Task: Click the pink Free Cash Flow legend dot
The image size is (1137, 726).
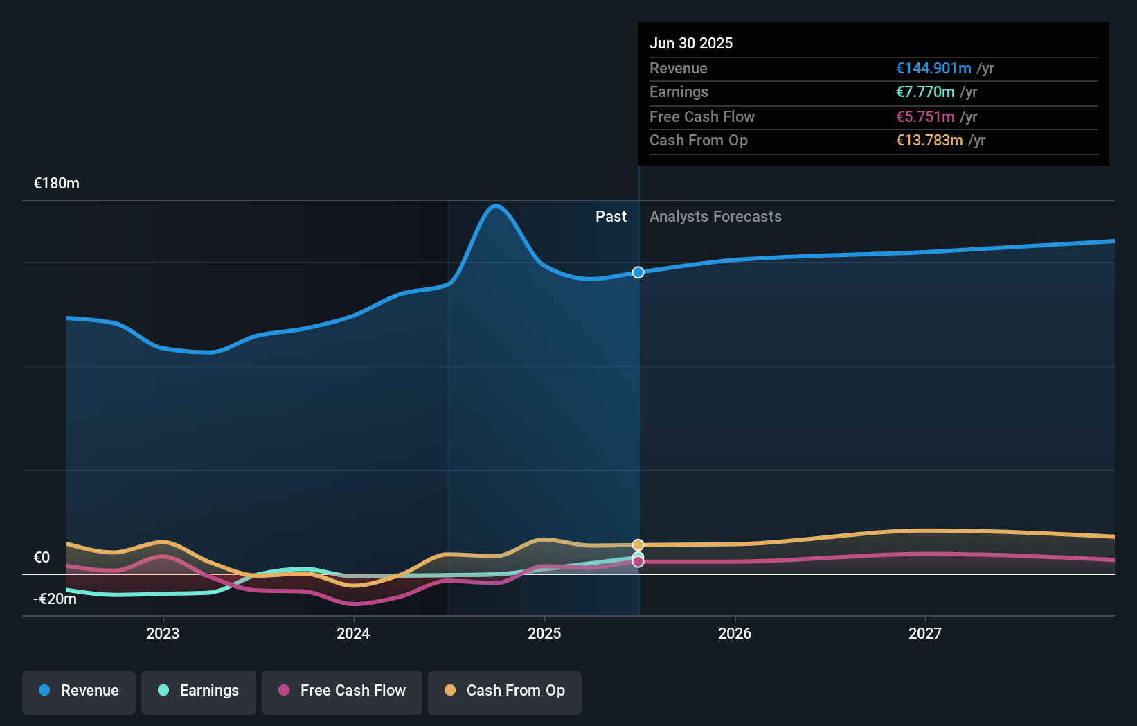Action: pyautogui.click(x=285, y=691)
